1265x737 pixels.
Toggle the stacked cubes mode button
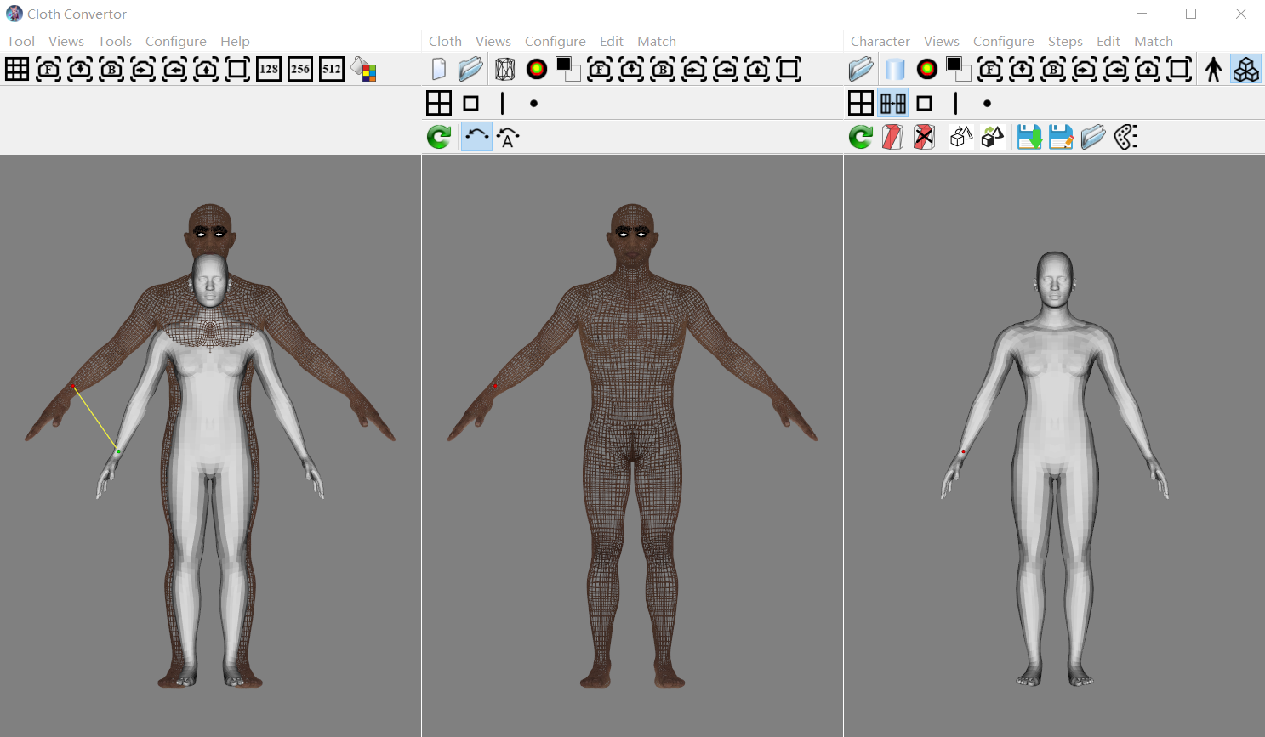(1246, 70)
